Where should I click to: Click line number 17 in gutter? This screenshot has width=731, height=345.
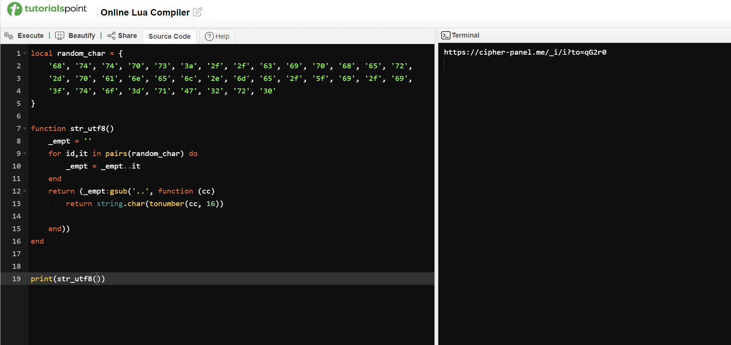16,254
